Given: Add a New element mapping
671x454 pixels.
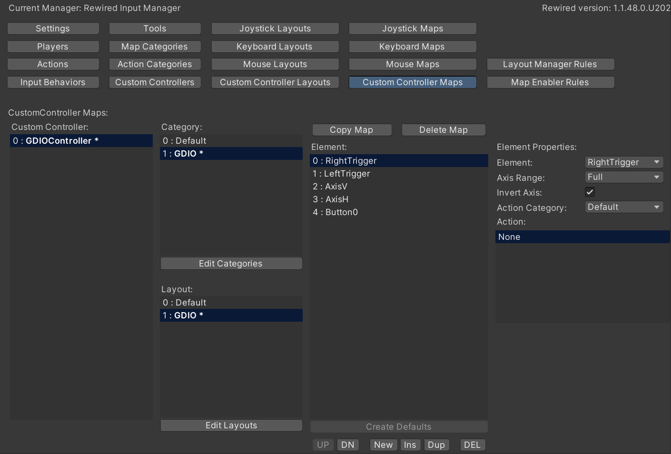Looking at the screenshot, I should click(384, 445).
